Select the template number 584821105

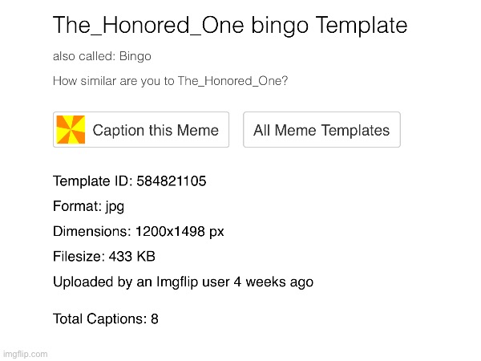[172, 180]
